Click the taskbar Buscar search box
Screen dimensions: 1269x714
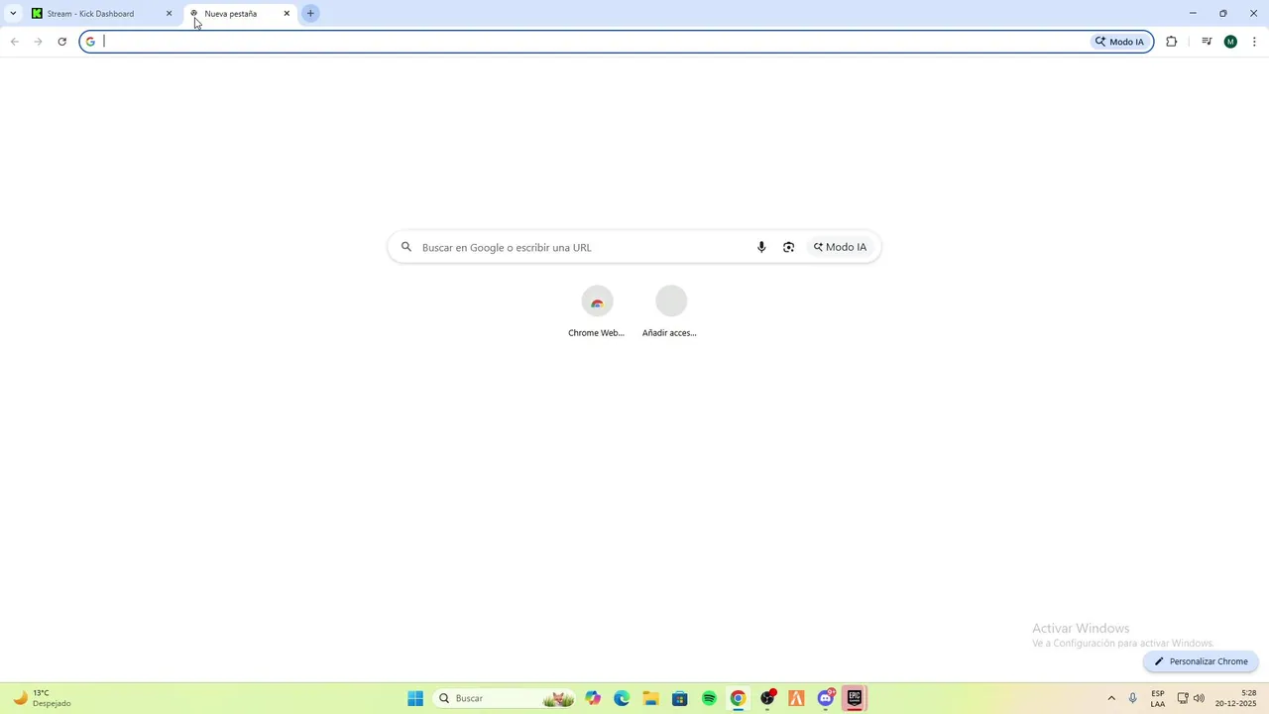(506, 698)
